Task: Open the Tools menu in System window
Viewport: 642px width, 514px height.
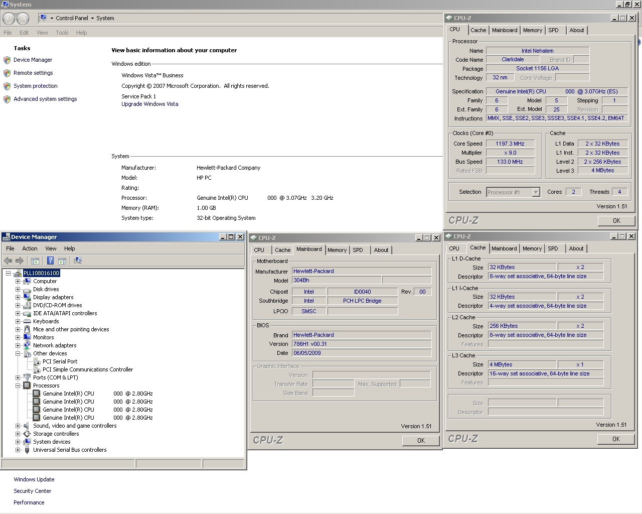Action: tap(62, 33)
